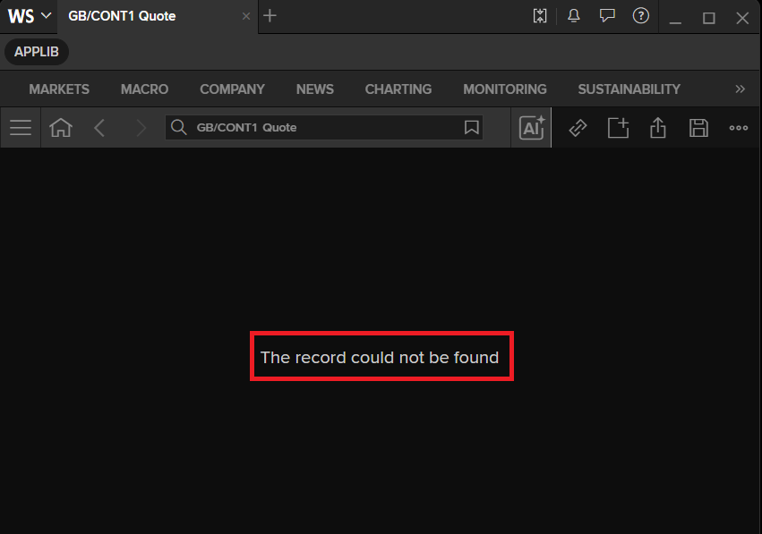Click the share export icon
Screen dimensions: 762x534
[658, 128]
